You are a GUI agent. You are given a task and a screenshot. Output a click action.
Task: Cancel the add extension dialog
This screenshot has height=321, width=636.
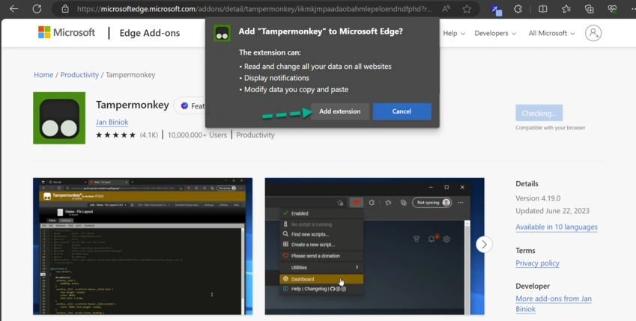coord(402,111)
